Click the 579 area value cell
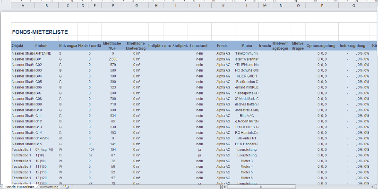The height and width of the screenshot is (189, 378). coord(113,65)
